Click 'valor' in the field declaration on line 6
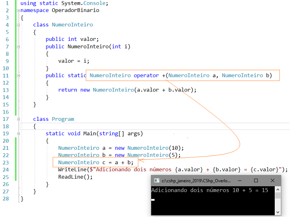Image resolution: width=291 pixels, height=217 pixels. point(88,39)
